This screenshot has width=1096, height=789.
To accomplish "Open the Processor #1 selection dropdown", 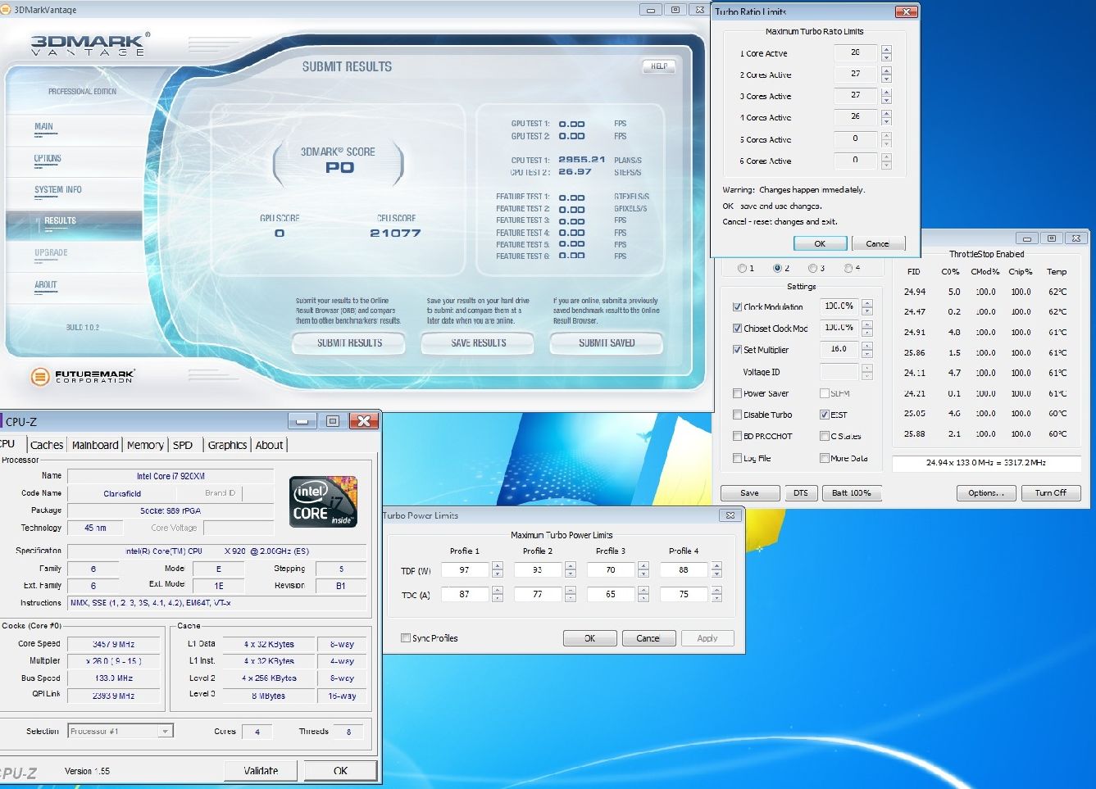I will tap(120, 731).
